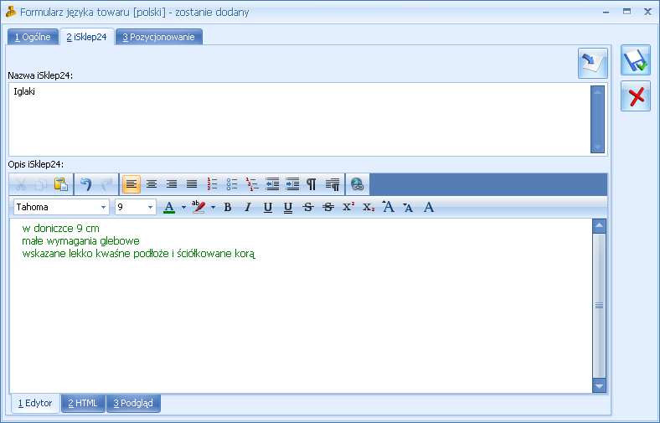Show the 3 Podgląd preview tab
660x423 pixels.
(x=133, y=403)
